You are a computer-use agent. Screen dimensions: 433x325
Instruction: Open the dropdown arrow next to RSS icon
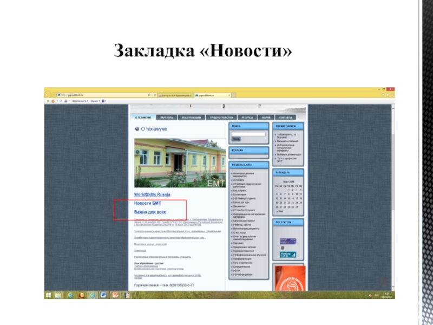57,101
